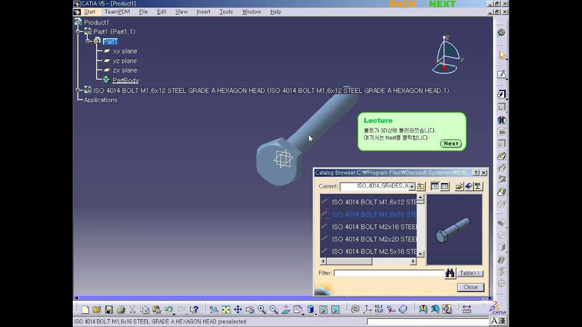The image size is (582, 327).
Task: Browse another catalog with open folder icon
Action: click(459, 186)
